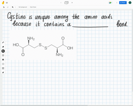Click Clear frame
Screen dimensions: 133x106
point(33,7)
